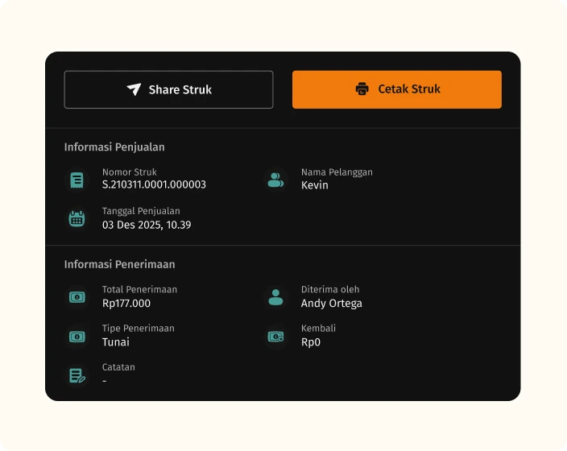The height and width of the screenshot is (451, 567).
Task: Click the paper plane share icon
Action: (134, 89)
